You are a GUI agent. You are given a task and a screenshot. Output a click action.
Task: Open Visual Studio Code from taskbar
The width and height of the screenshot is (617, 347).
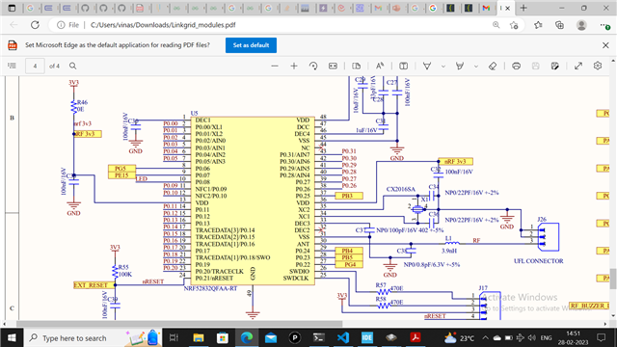(343, 337)
